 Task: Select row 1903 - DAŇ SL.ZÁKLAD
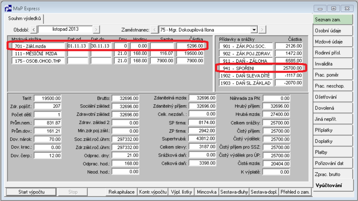[x=261, y=83]
